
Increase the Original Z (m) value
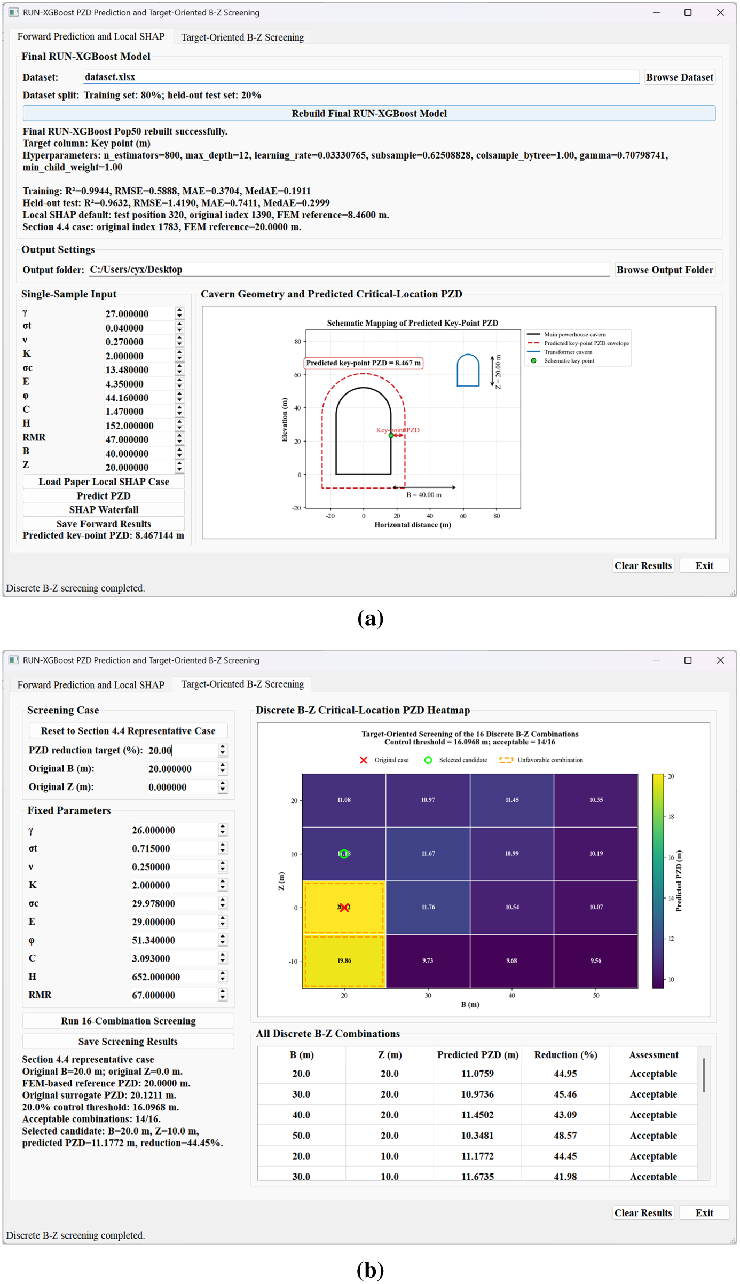(x=223, y=783)
